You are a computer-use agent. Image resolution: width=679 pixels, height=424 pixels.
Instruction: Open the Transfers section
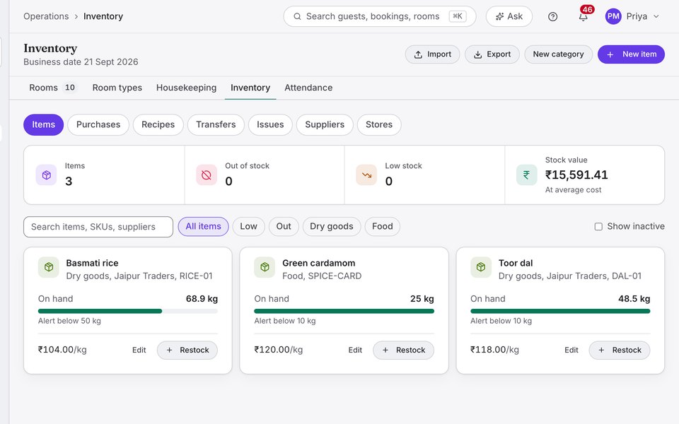(x=216, y=124)
